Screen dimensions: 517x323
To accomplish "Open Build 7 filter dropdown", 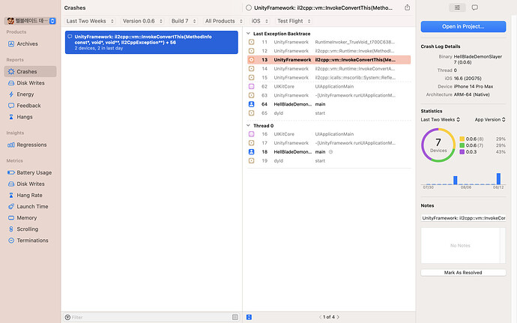I will point(184,21).
